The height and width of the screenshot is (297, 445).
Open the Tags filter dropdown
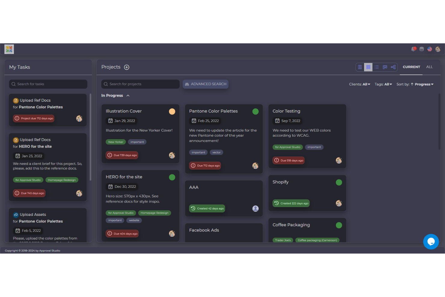383,84
